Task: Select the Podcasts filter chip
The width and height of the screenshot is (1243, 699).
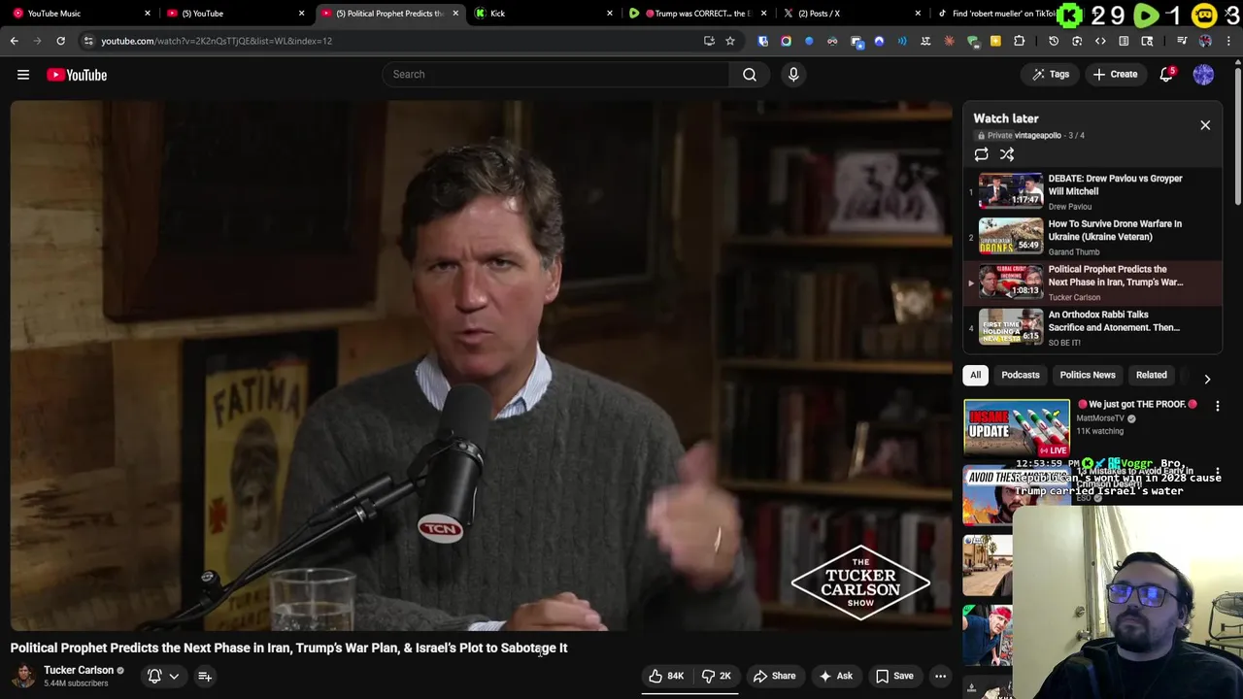Action: (1021, 375)
